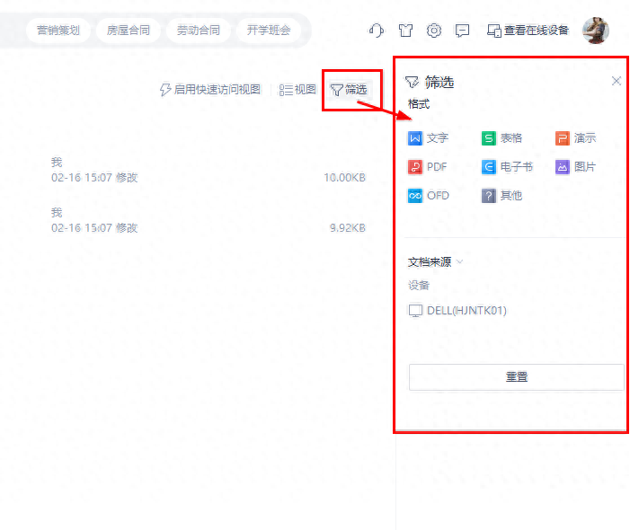
Task: Filter by 电子书 ebook format
Action: point(507,166)
